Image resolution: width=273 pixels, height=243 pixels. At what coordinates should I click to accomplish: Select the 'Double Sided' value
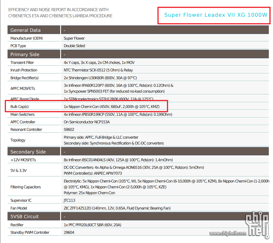pyautogui.click(x=74, y=46)
